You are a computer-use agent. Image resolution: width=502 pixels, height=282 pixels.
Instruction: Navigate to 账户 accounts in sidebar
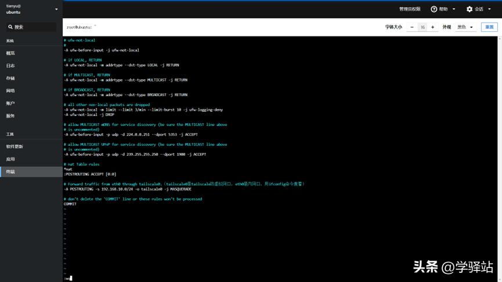pyautogui.click(x=10, y=103)
